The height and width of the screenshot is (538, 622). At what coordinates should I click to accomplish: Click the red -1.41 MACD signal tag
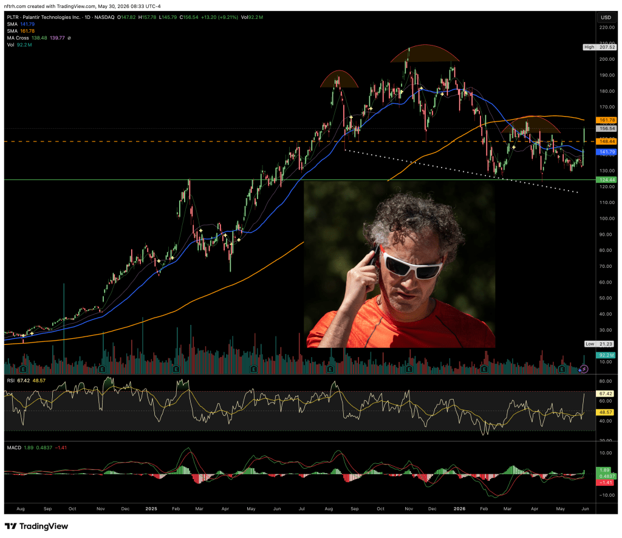pos(606,483)
